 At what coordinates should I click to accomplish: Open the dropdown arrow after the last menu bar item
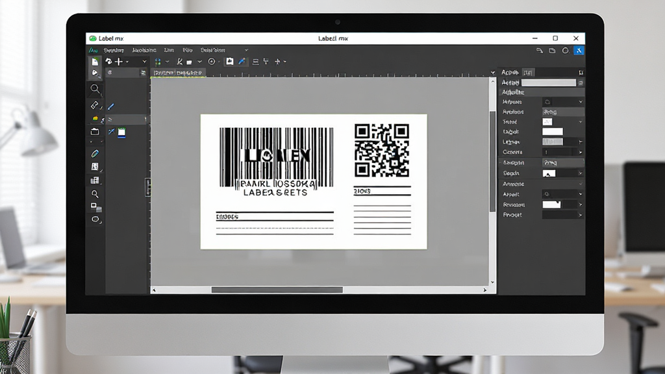tap(246, 50)
